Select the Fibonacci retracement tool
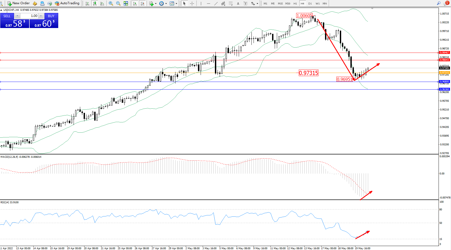The image size is (451, 250). click(x=231, y=3)
